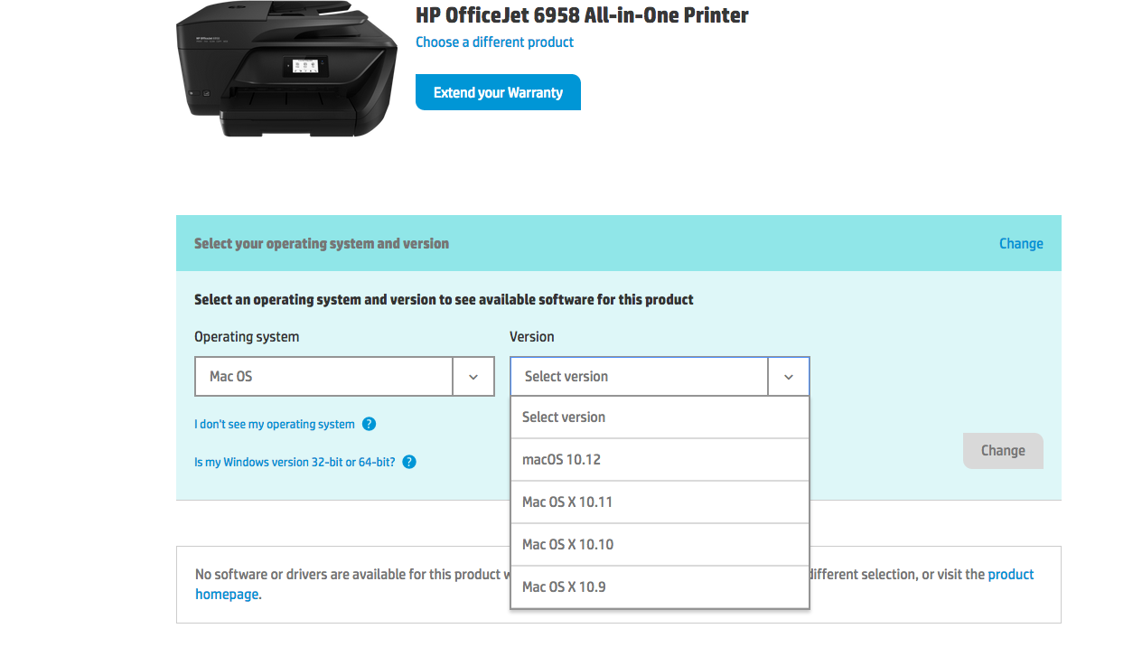This screenshot has width=1142, height=666.
Task: Choose macOS 10.12 from the version list
Action: pos(660,460)
